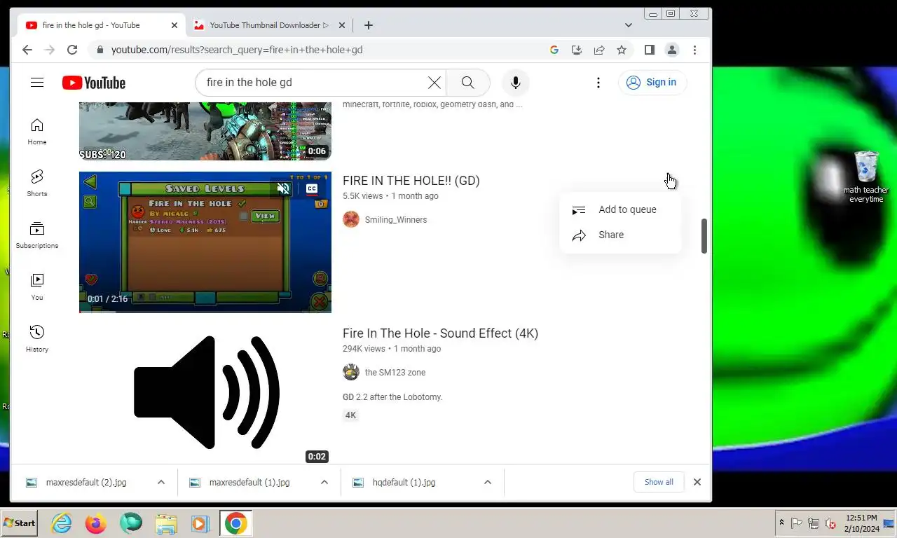
Task: Click the page vertical scrollbar thumb
Action: point(704,236)
